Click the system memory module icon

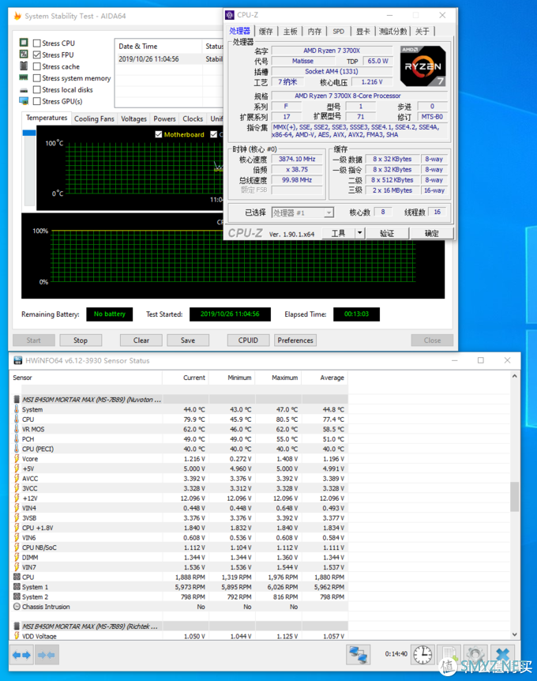point(24,77)
